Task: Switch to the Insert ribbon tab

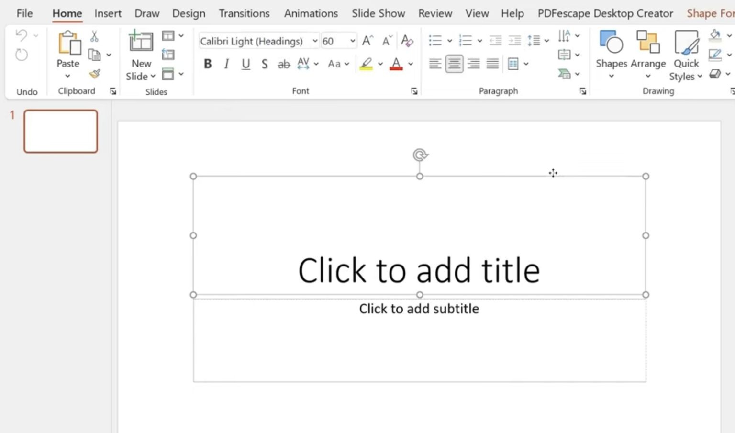Action: point(107,13)
